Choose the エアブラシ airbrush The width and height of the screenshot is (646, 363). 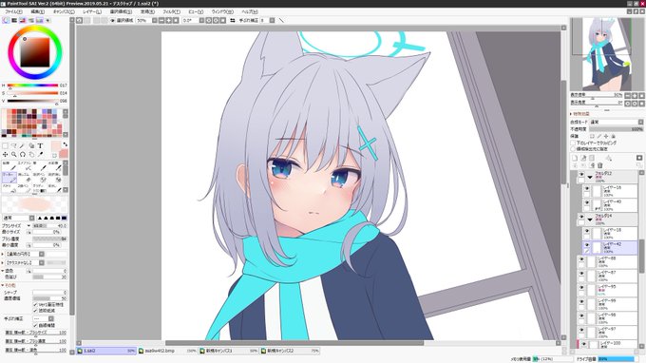click(25, 165)
